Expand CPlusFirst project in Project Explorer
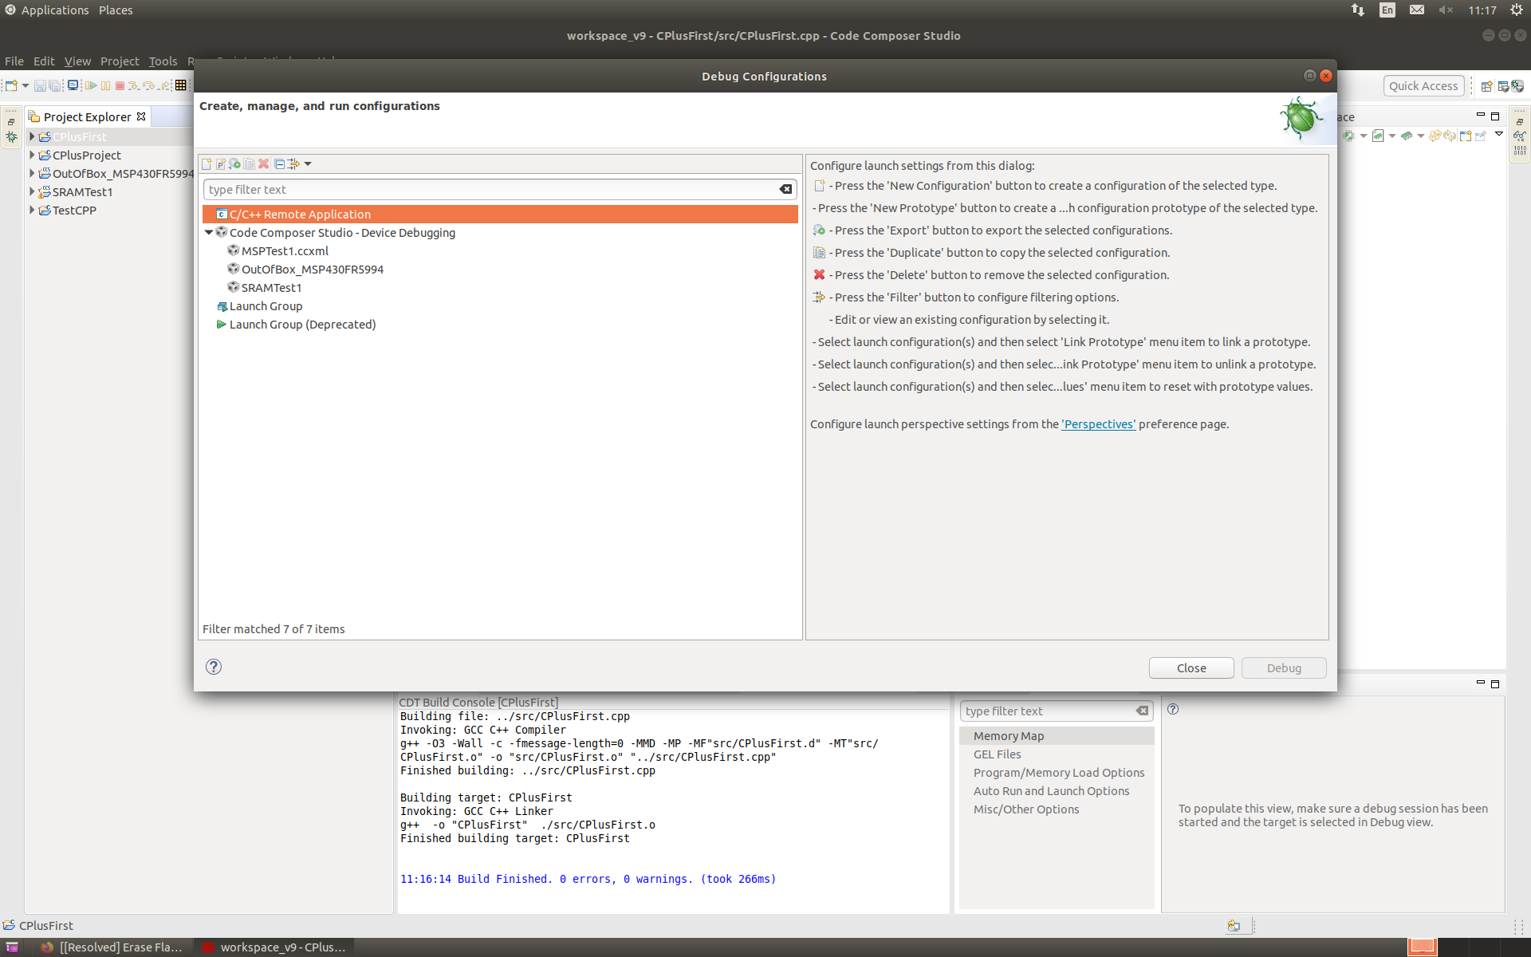Image resolution: width=1531 pixels, height=957 pixels. pyautogui.click(x=32, y=137)
